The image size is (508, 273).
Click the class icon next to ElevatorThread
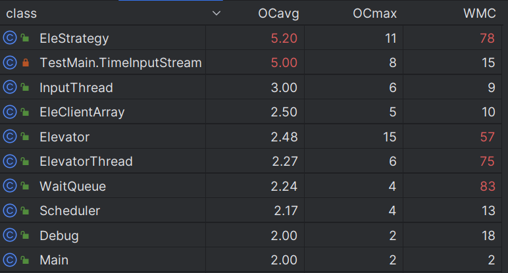click(x=9, y=161)
